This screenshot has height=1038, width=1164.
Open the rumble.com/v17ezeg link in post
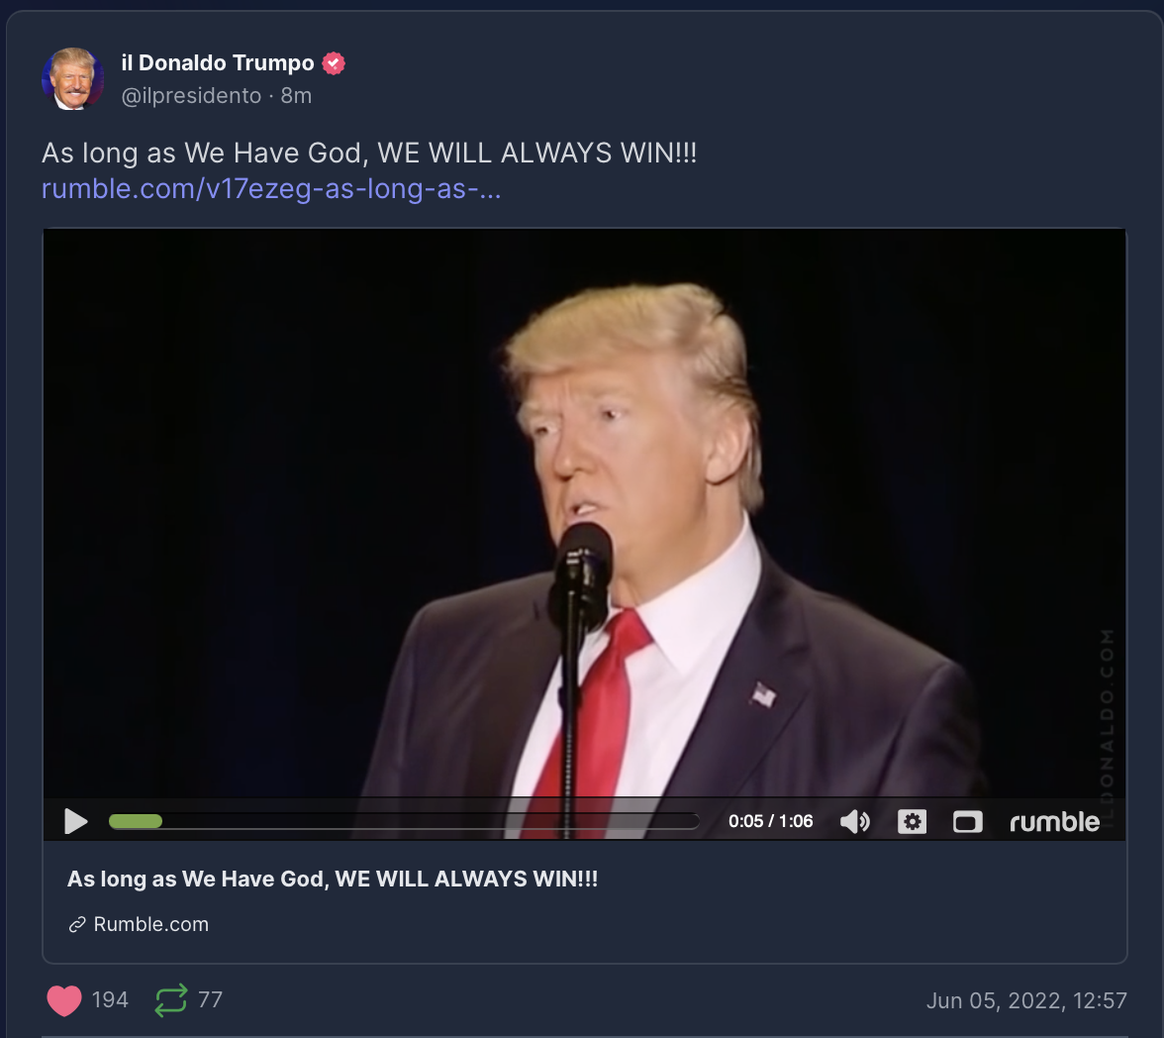tap(271, 189)
